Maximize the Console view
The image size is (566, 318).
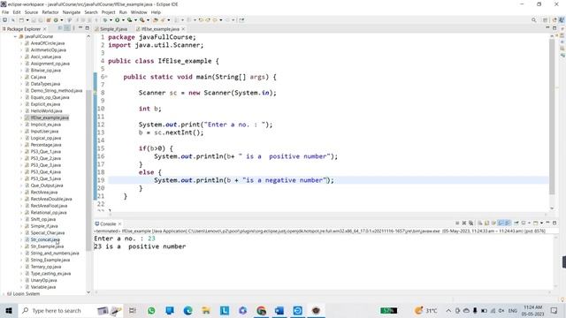[555, 223]
